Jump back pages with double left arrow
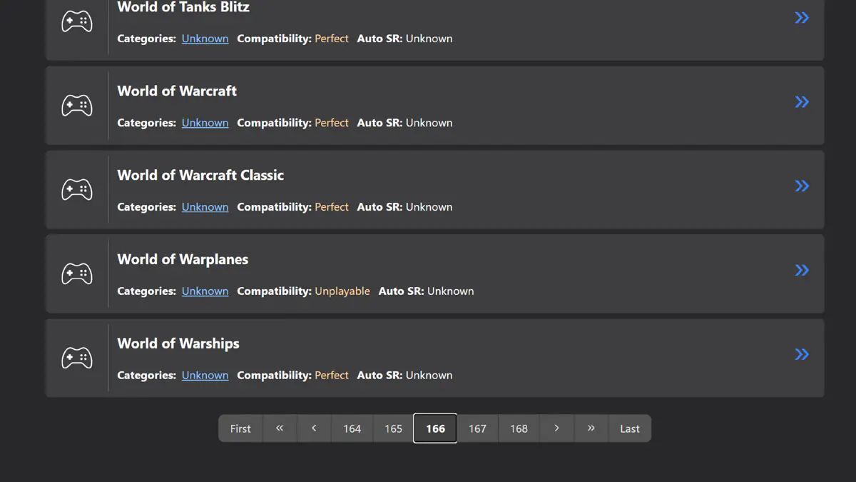Screen dimensions: 856x482 [280, 428]
